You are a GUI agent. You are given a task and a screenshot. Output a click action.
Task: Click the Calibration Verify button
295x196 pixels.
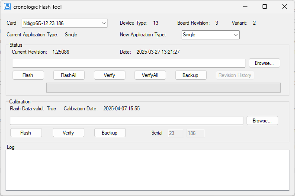pyautogui.click(x=68, y=133)
